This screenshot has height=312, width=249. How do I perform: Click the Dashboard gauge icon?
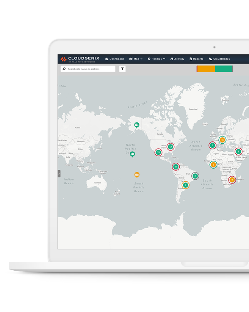107,59
